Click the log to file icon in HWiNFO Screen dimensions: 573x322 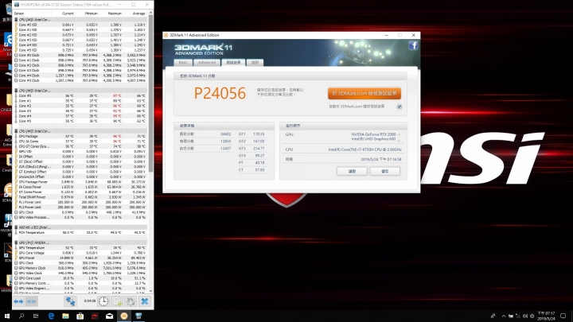[x=117, y=301]
